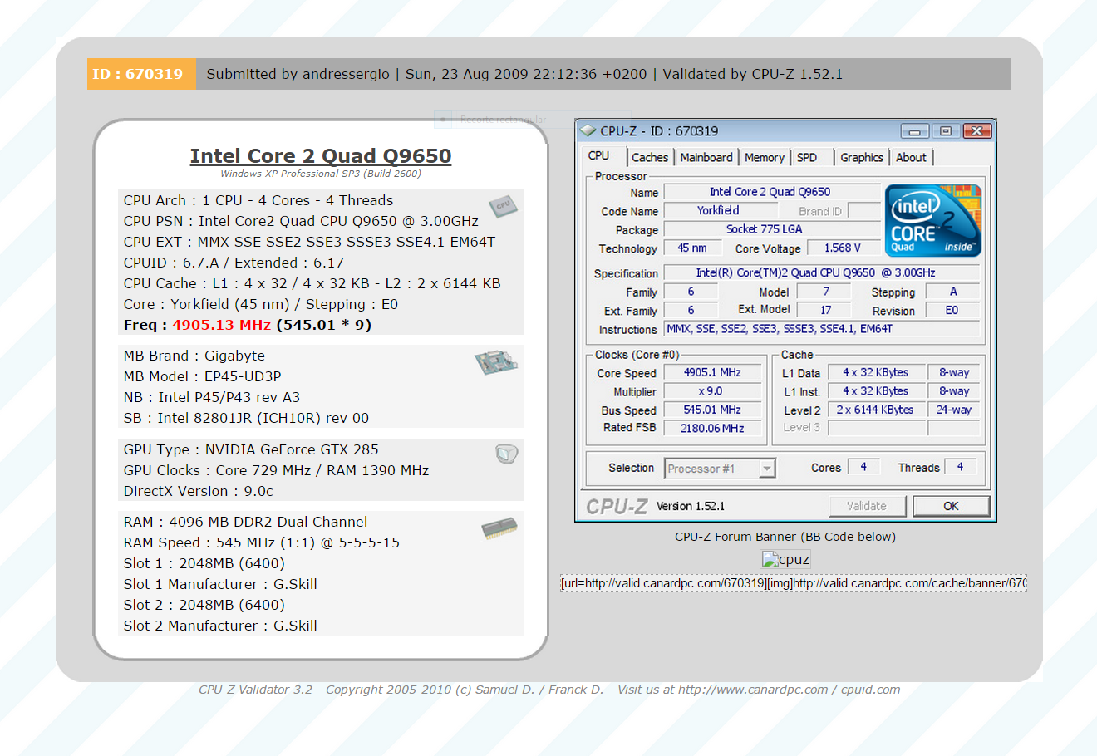
Task: Click the Rated FSB 2180.06 MHz field
Action: [x=713, y=428]
